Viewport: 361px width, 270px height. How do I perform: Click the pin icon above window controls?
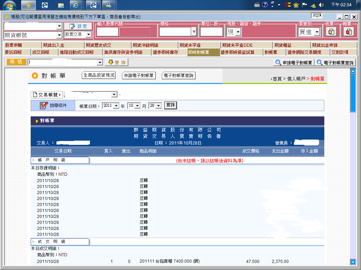317,15
